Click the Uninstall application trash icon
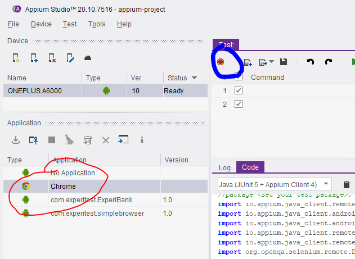Screen dimensions: 355x259 click(87, 140)
